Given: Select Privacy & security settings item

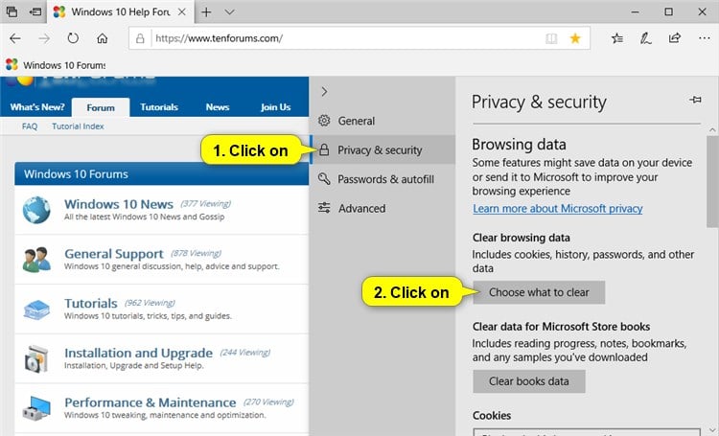Looking at the screenshot, I should tap(383, 149).
